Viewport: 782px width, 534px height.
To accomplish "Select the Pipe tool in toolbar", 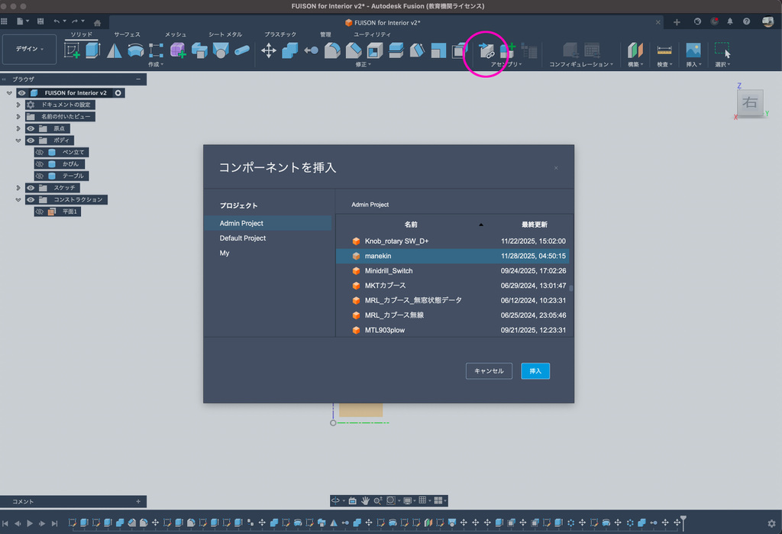I will click(242, 50).
